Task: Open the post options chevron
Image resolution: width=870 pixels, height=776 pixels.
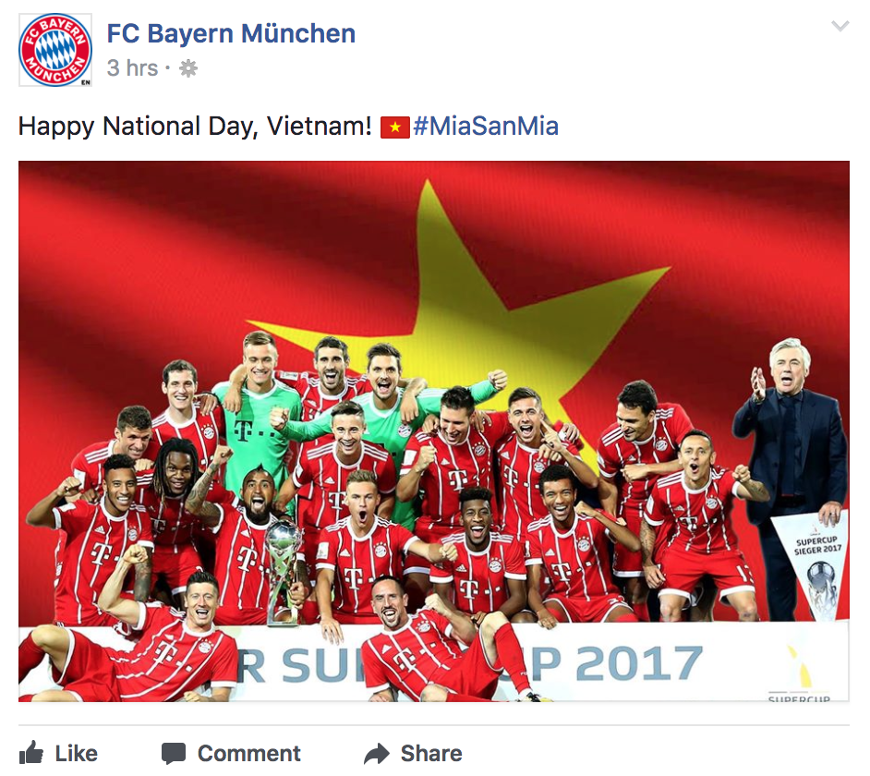Action: (x=840, y=26)
